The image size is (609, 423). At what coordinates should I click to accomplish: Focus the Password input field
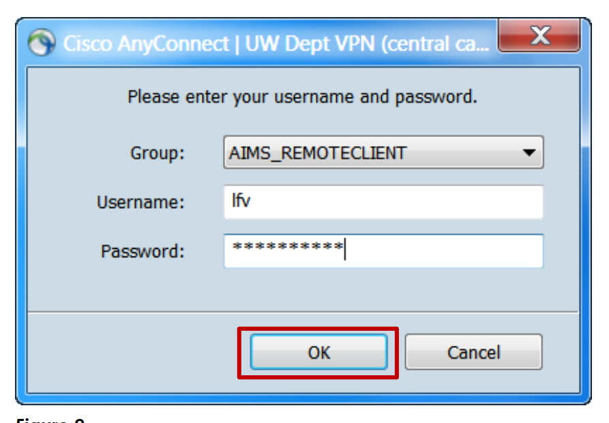[383, 251]
